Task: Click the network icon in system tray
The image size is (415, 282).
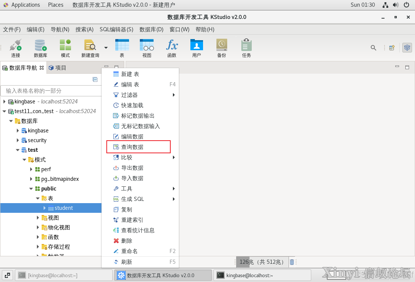Action: click(385, 5)
